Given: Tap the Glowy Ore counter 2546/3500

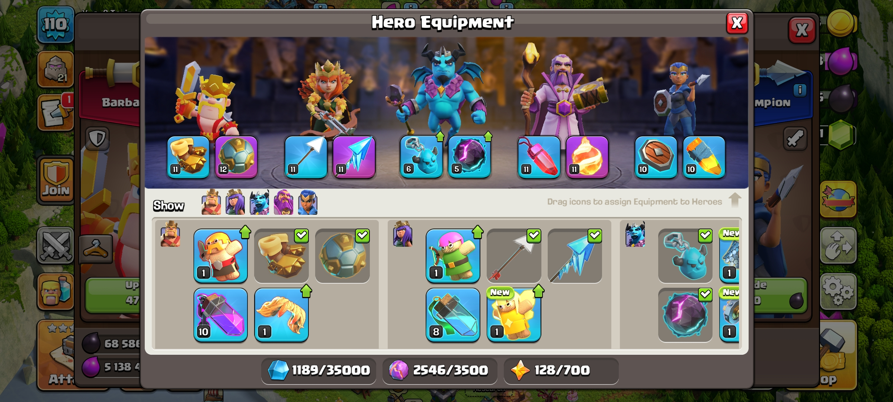Looking at the screenshot, I should click(440, 370).
